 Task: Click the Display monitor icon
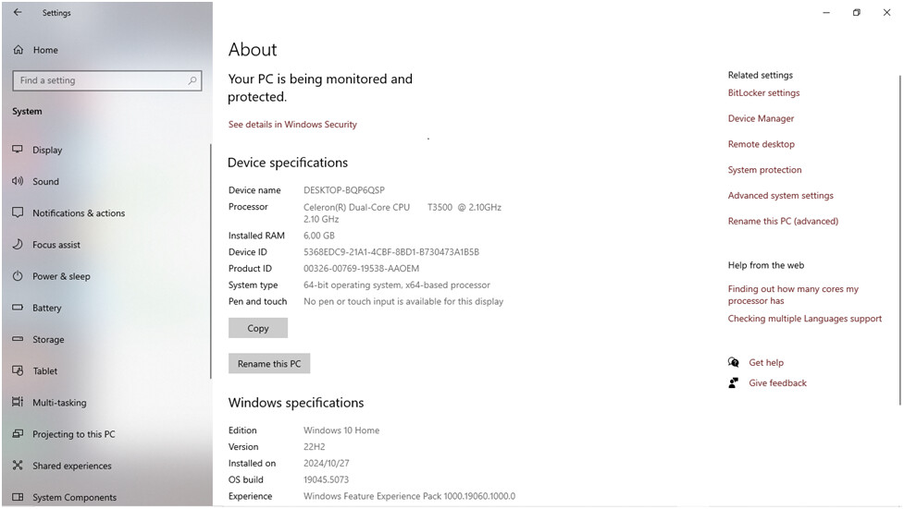[x=18, y=150]
